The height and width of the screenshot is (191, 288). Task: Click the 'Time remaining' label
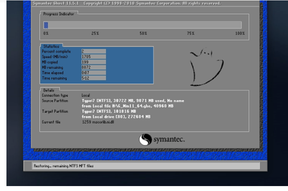[x=54, y=78]
